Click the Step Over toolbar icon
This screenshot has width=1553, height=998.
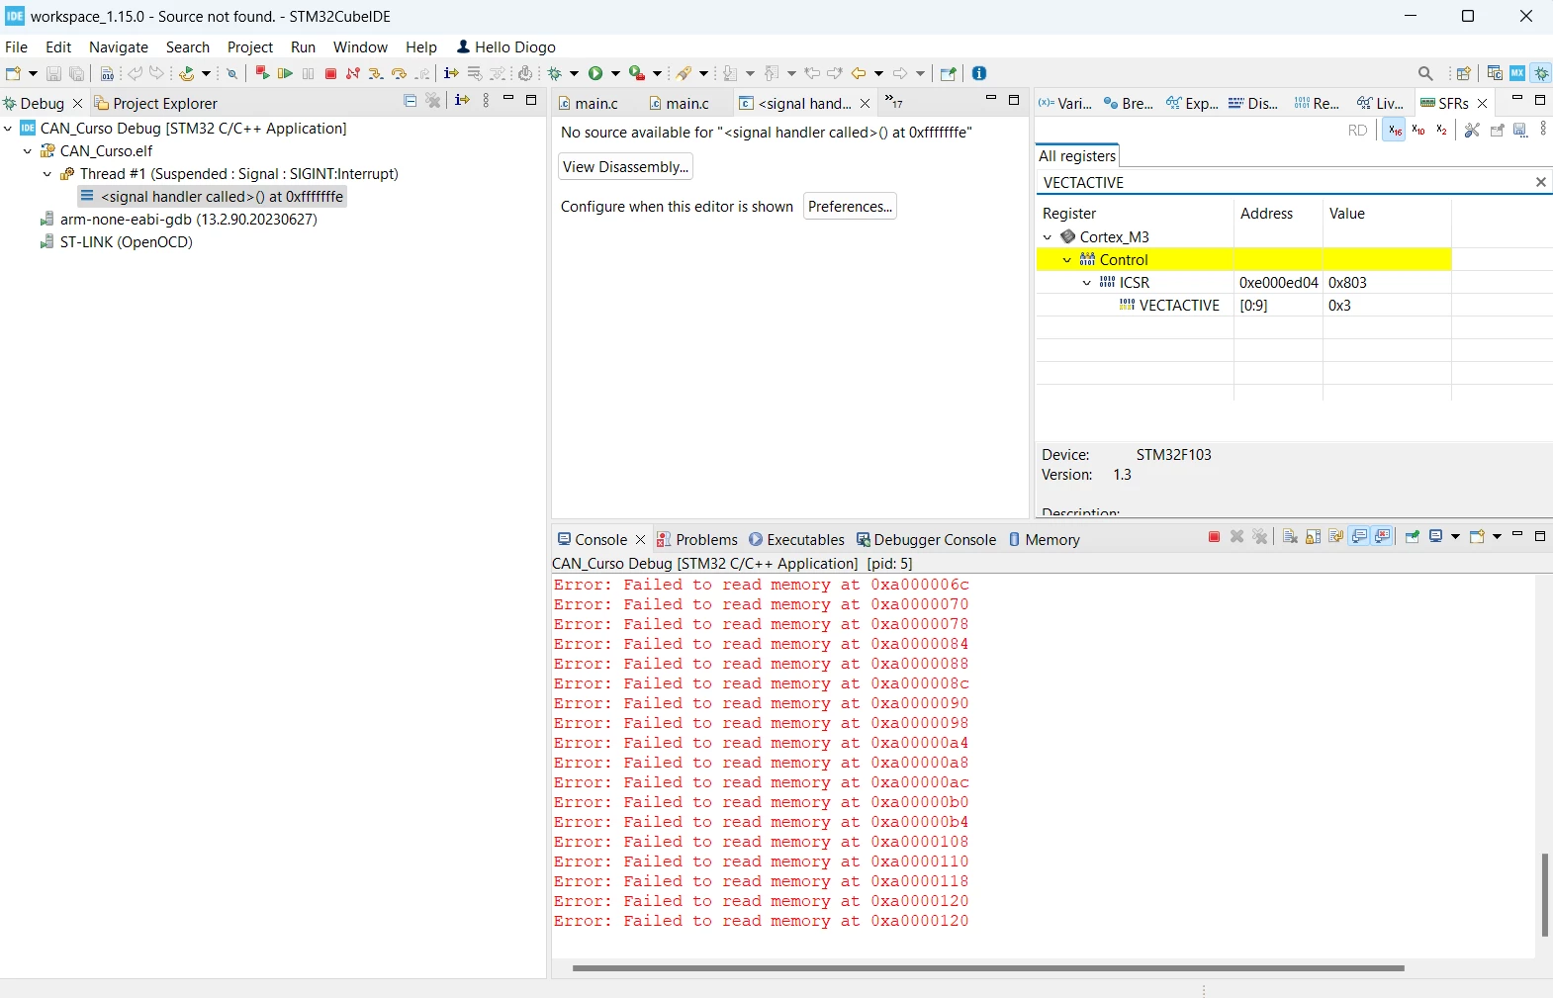(x=399, y=73)
